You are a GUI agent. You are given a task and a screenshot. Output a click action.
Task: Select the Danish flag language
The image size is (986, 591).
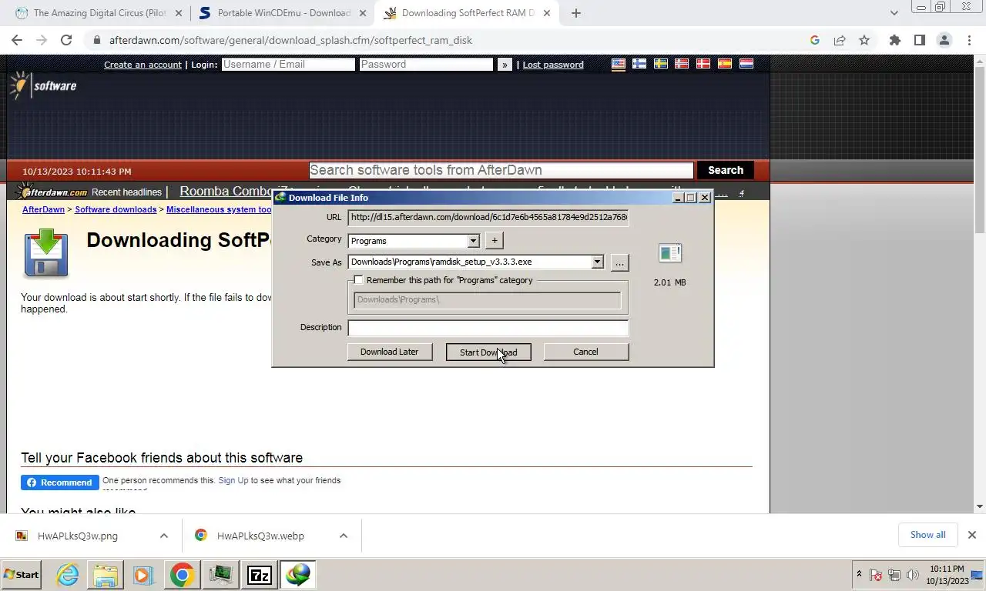pyautogui.click(x=703, y=64)
